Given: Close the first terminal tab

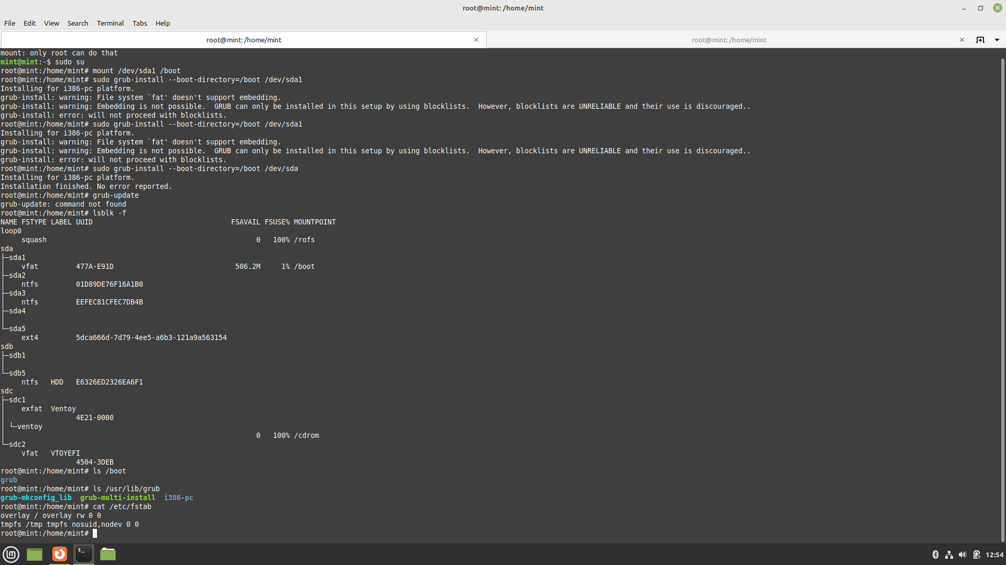Looking at the screenshot, I should 476,40.
